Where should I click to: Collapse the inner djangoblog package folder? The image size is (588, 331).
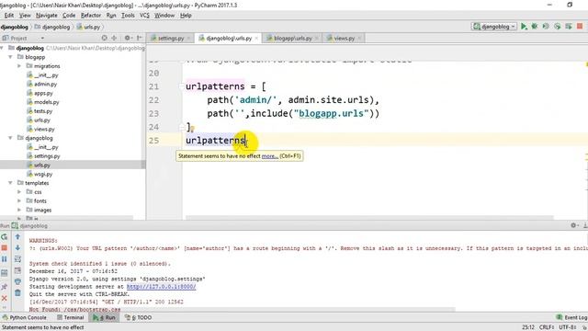(10, 138)
